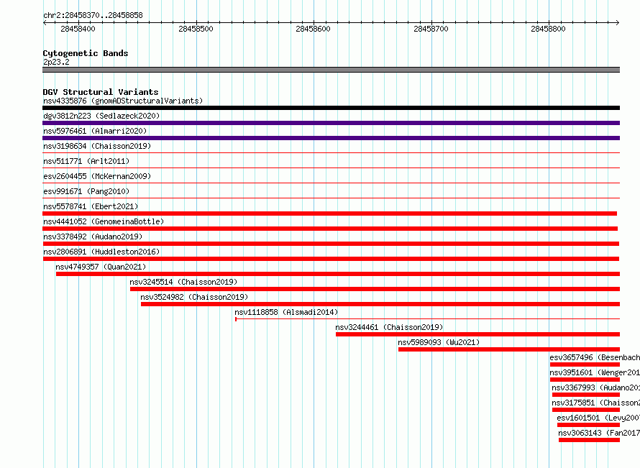
Task: Click the red nsv3244461 variant bar
Action: click(x=478, y=334)
